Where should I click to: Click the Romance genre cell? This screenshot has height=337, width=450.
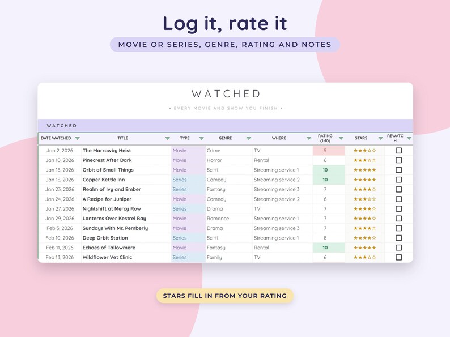(x=229, y=219)
